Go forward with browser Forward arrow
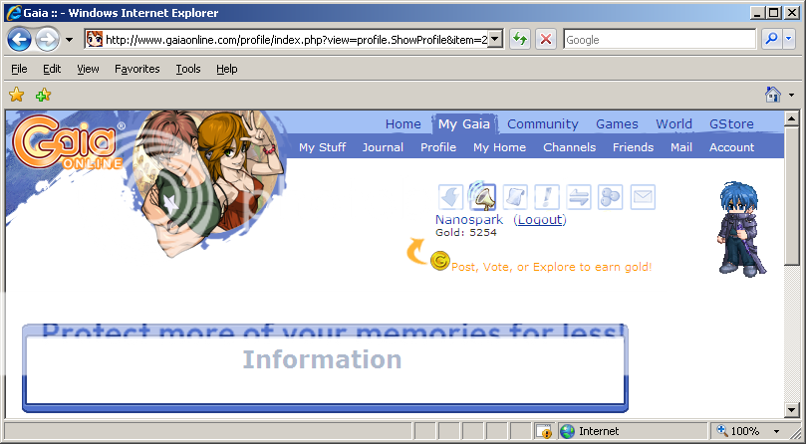This screenshot has width=806, height=444. [47, 40]
